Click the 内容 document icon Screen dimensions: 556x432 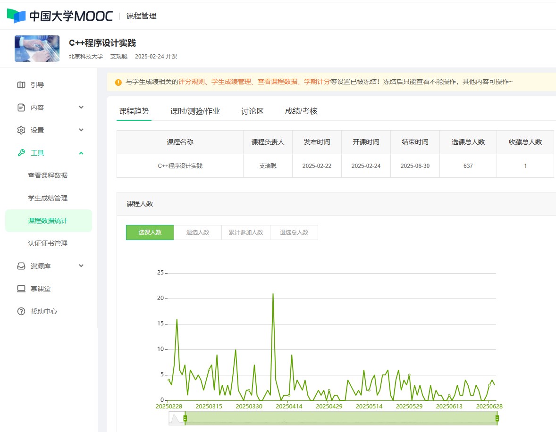(x=21, y=108)
